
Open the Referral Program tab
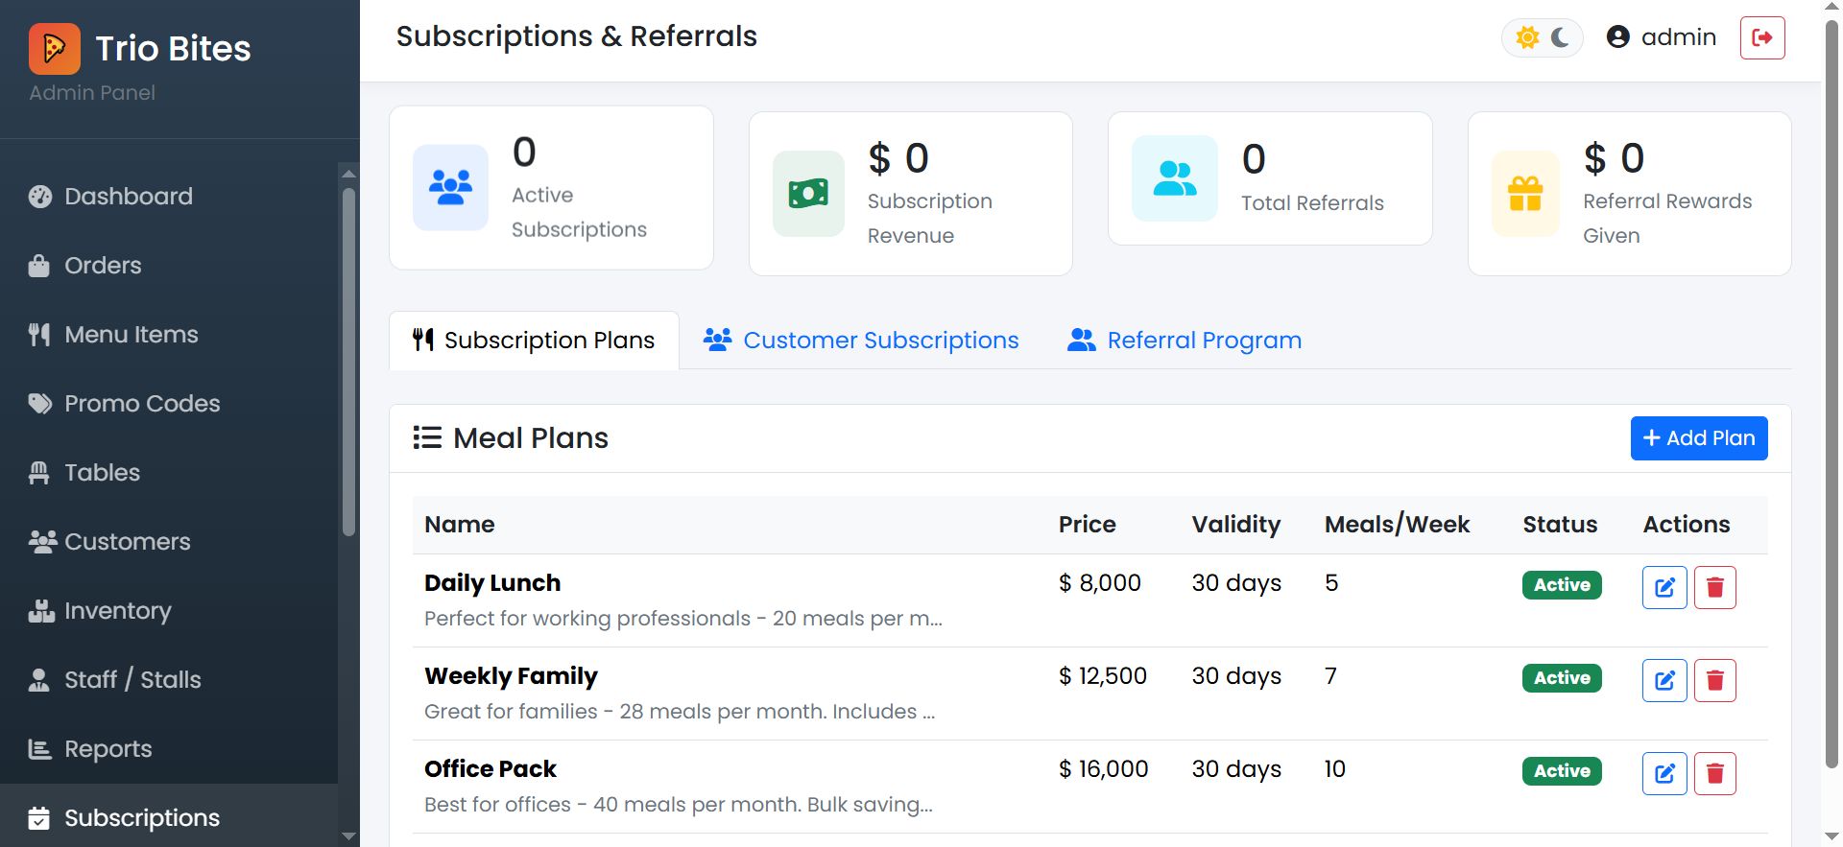click(1185, 341)
